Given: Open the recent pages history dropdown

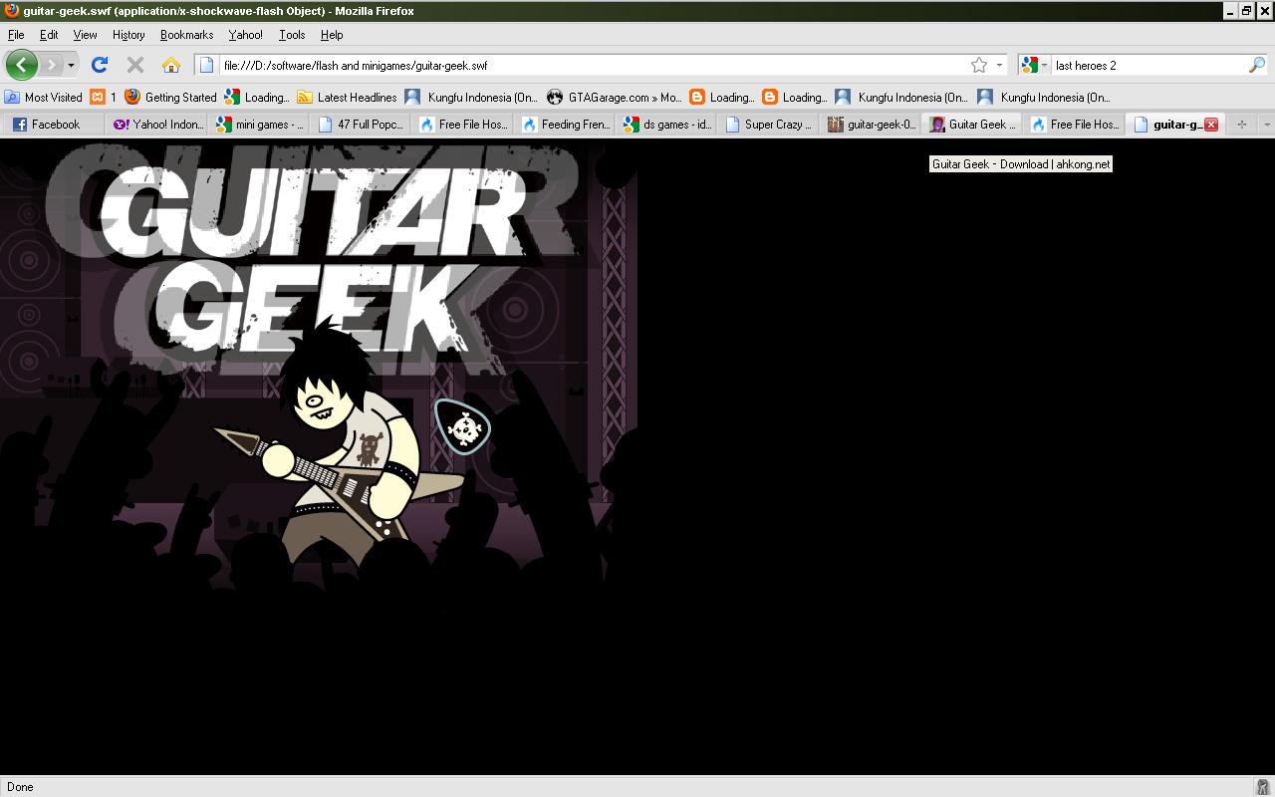Looking at the screenshot, I should pos(71,65).
